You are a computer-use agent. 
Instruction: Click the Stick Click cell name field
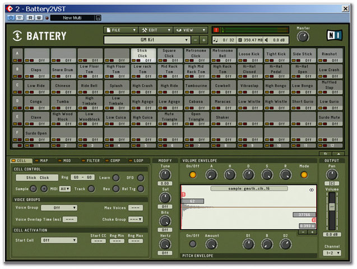pos(37,178)
